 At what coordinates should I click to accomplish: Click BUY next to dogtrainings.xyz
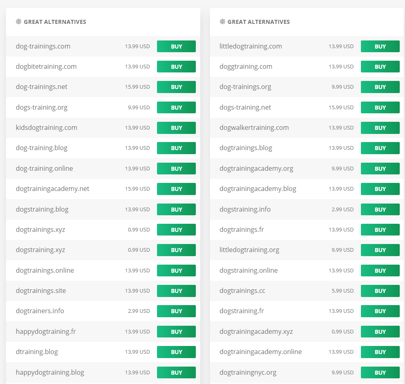tap(176, 230)
